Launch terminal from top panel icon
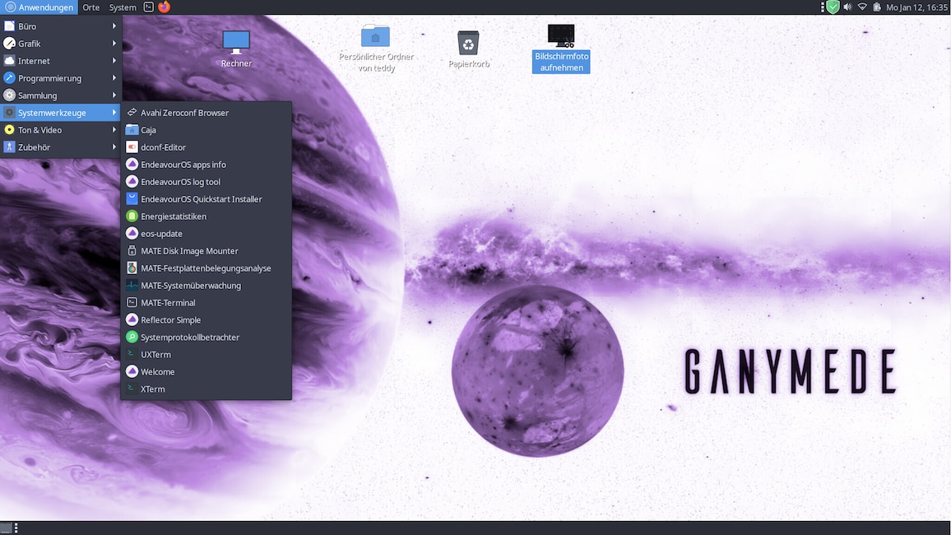This screenshot has width=951, height=535. tap(149, 7)
